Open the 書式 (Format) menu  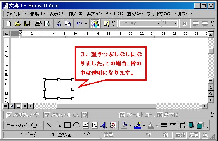pos(94,14)
